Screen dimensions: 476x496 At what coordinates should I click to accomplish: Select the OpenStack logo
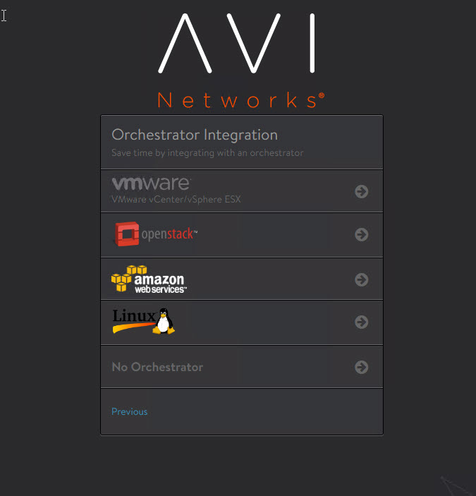[156, 234]
